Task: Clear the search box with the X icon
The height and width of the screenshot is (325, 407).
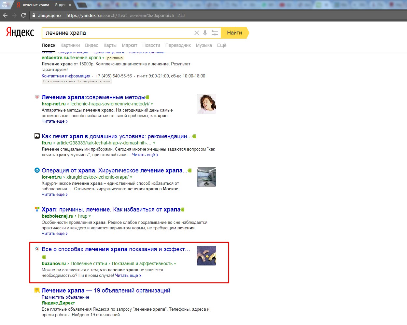Action: tap(196, 33)
